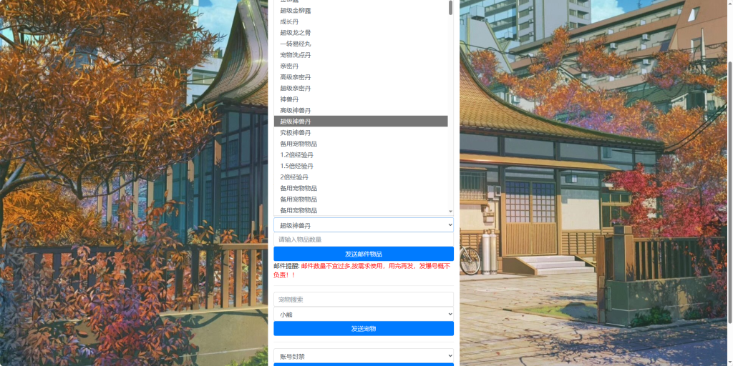
Task: Click the 发送宠物 button
Action: [x=364, y=329]
